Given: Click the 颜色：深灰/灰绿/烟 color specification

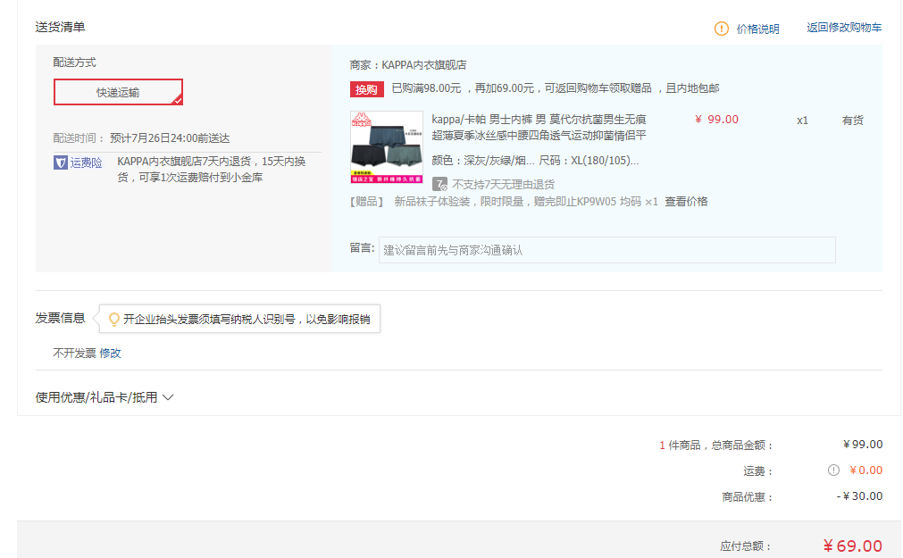Looking at the screenshot, I should tap(482, 161).
